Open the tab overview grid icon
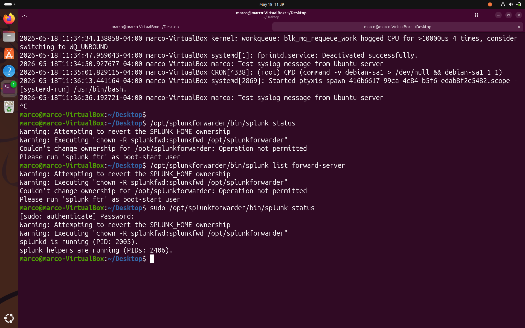 tap(477, 15)
